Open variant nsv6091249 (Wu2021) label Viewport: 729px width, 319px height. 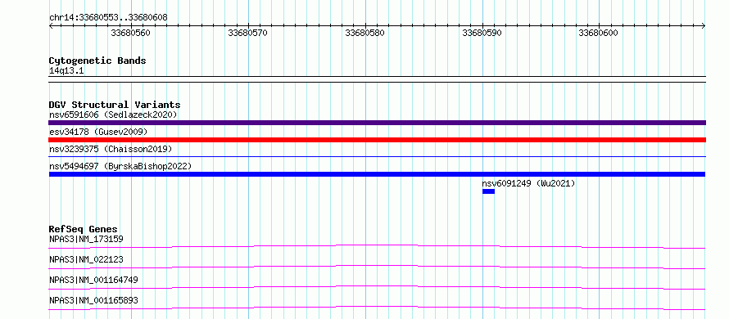click(x=528, y=183)
